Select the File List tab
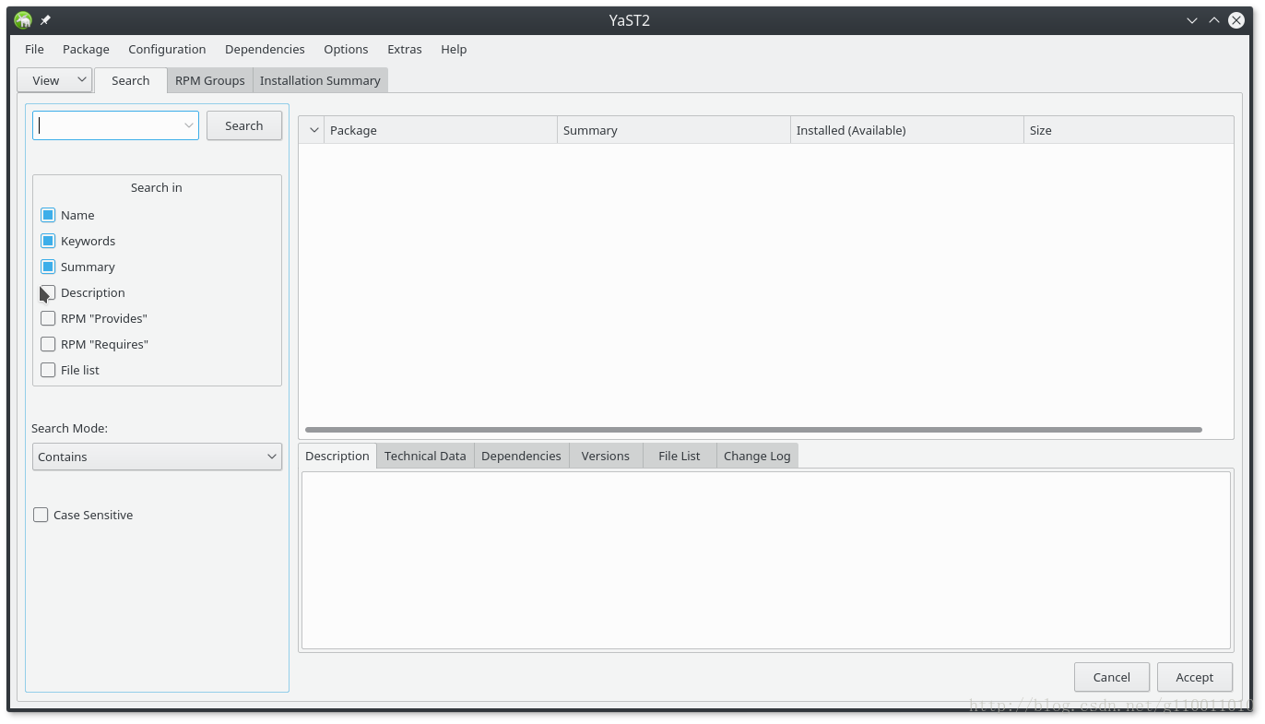1265x724 pixels. (680, 456)
